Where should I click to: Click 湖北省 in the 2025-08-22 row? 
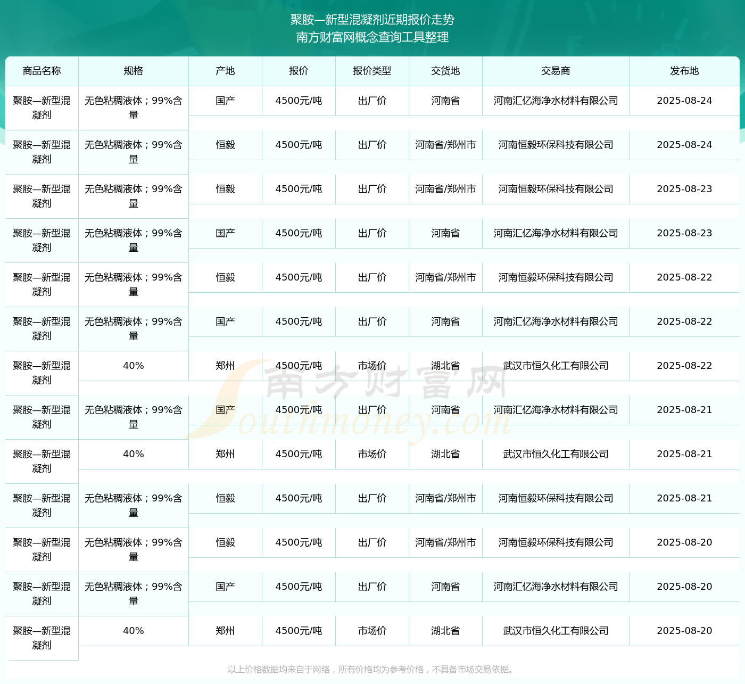(x=445, y=366)
